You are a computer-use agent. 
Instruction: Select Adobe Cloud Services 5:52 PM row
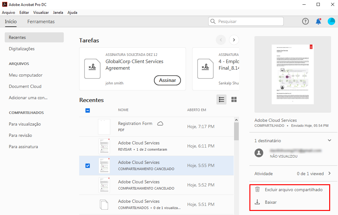pyautogui.click(x=156, y=185)
